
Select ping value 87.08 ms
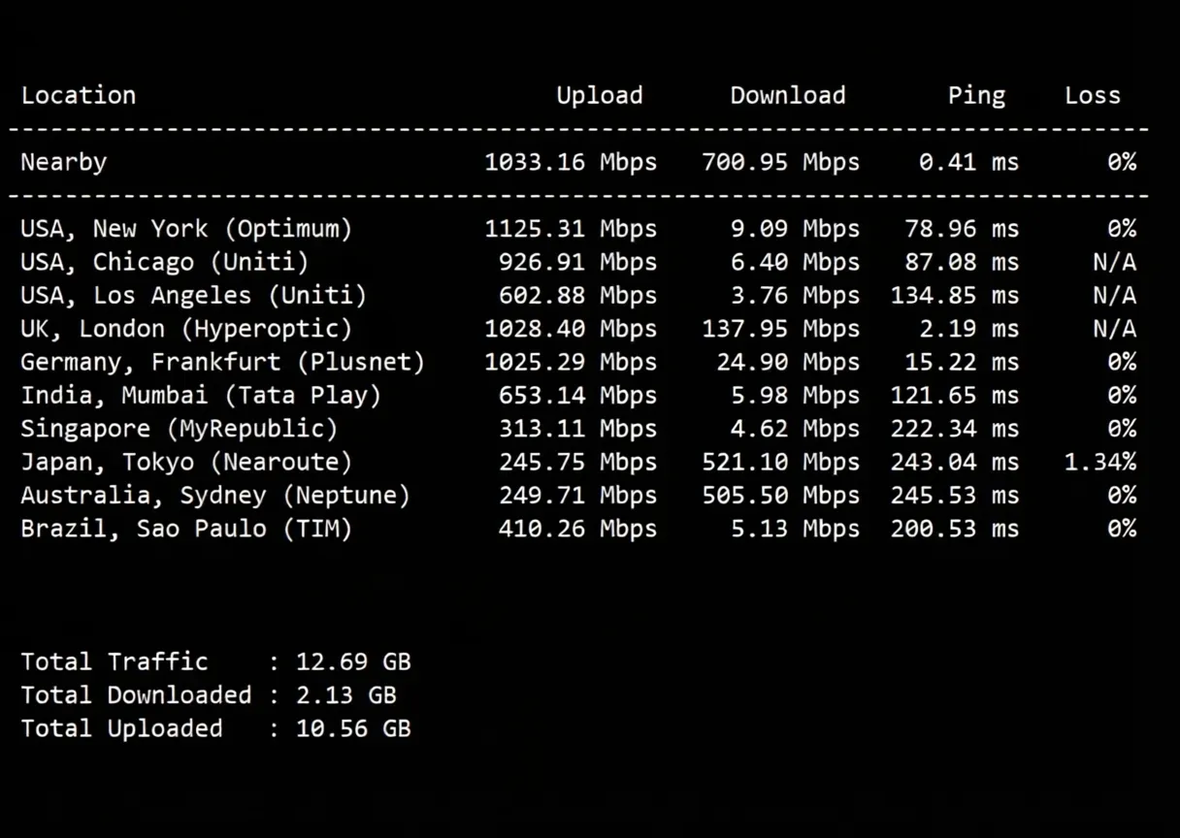[x=963, y=262]
